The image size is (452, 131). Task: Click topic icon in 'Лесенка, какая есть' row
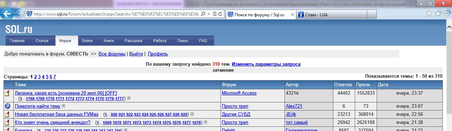[7, 94]
